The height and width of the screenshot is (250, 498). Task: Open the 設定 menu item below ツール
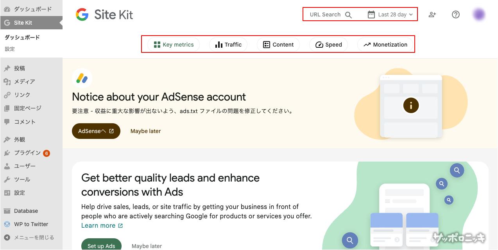pos(31,193)
